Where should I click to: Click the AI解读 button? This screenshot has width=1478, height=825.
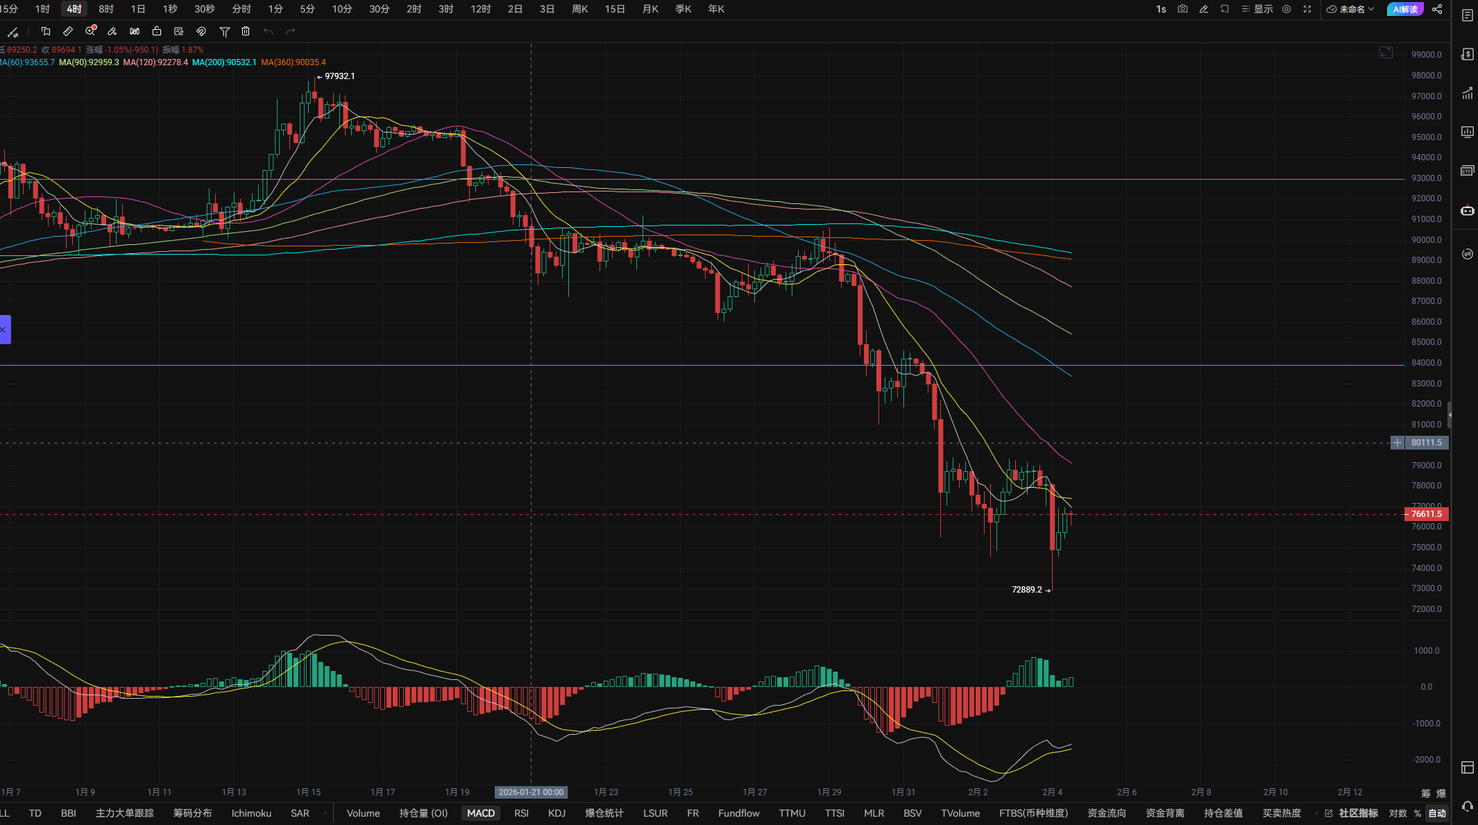(1404, 9)
